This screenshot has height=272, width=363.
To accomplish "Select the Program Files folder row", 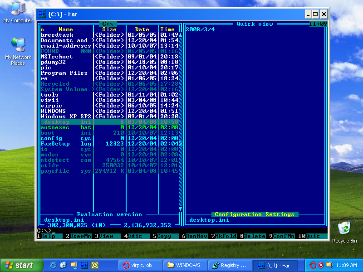I will [x=109, y=73].
